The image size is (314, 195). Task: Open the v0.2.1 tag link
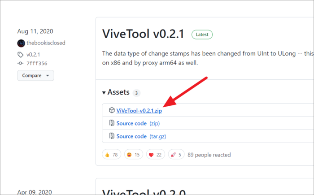tap(33, 54)
